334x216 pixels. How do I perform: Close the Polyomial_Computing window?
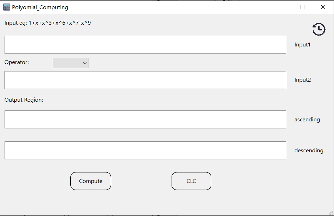click(x=323, y=7)
